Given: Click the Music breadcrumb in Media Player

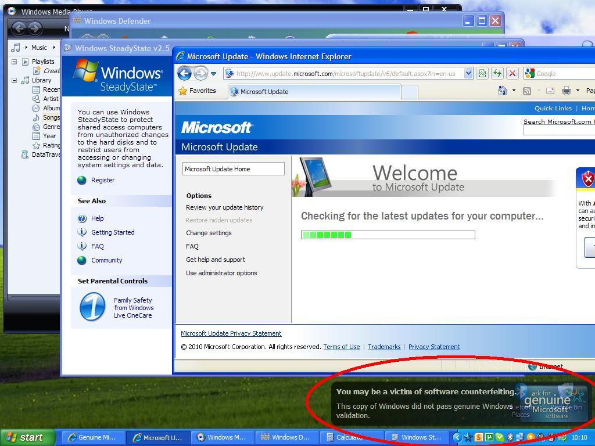Looking at the screenshot, I should (39, 48).
